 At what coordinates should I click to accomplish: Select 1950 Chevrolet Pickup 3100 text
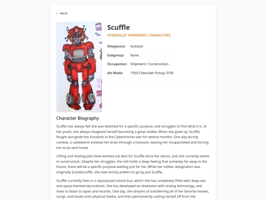point(152,73)
